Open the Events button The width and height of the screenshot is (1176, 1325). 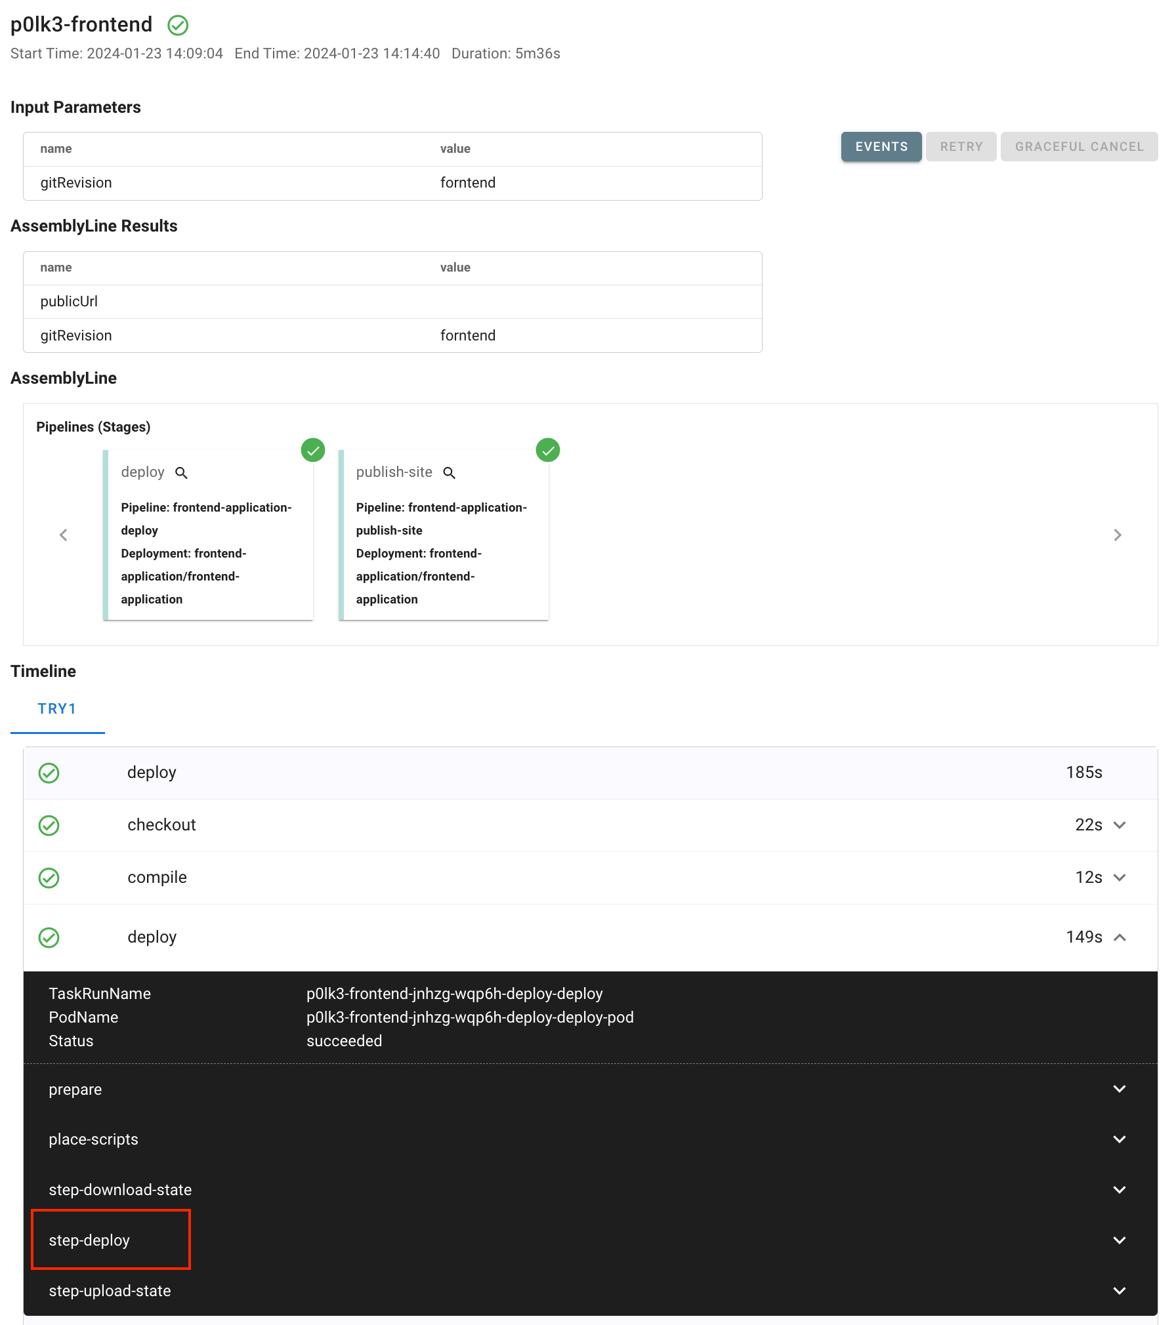tap(881, 147)
